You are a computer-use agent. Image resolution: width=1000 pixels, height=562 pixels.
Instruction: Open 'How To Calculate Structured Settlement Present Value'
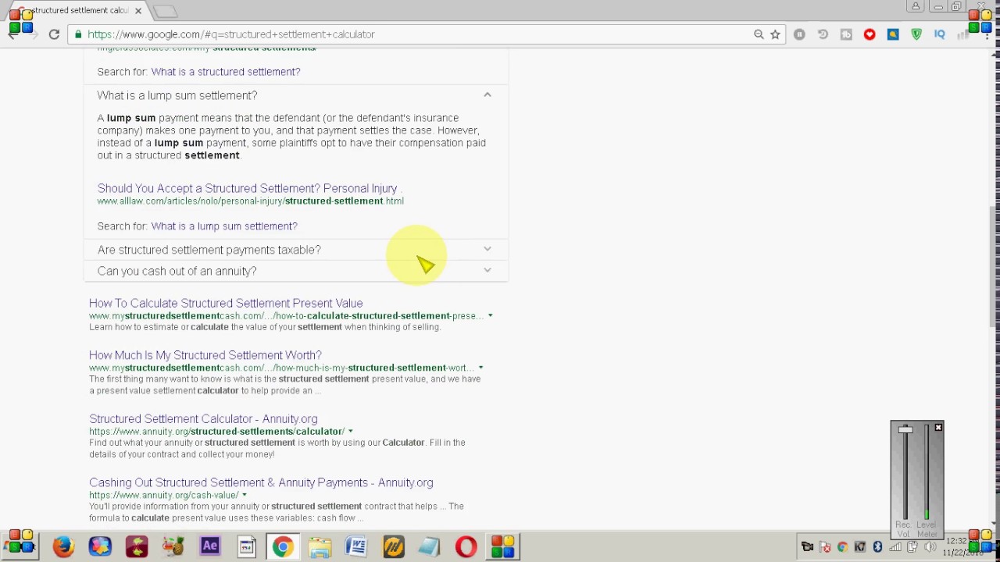click(x=226, y=303)
